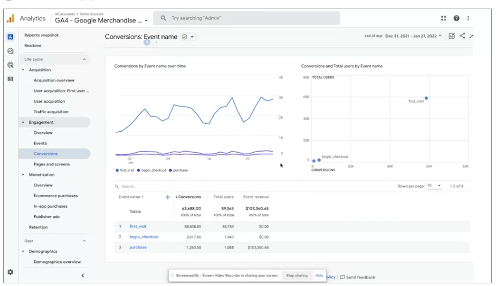Open the Realtime report
This screenshot has width=496, height=286.
(x=33, y=46)
